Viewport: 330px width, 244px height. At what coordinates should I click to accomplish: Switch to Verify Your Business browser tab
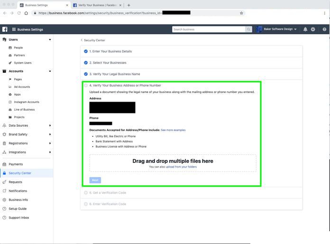(x=98, y=5)
